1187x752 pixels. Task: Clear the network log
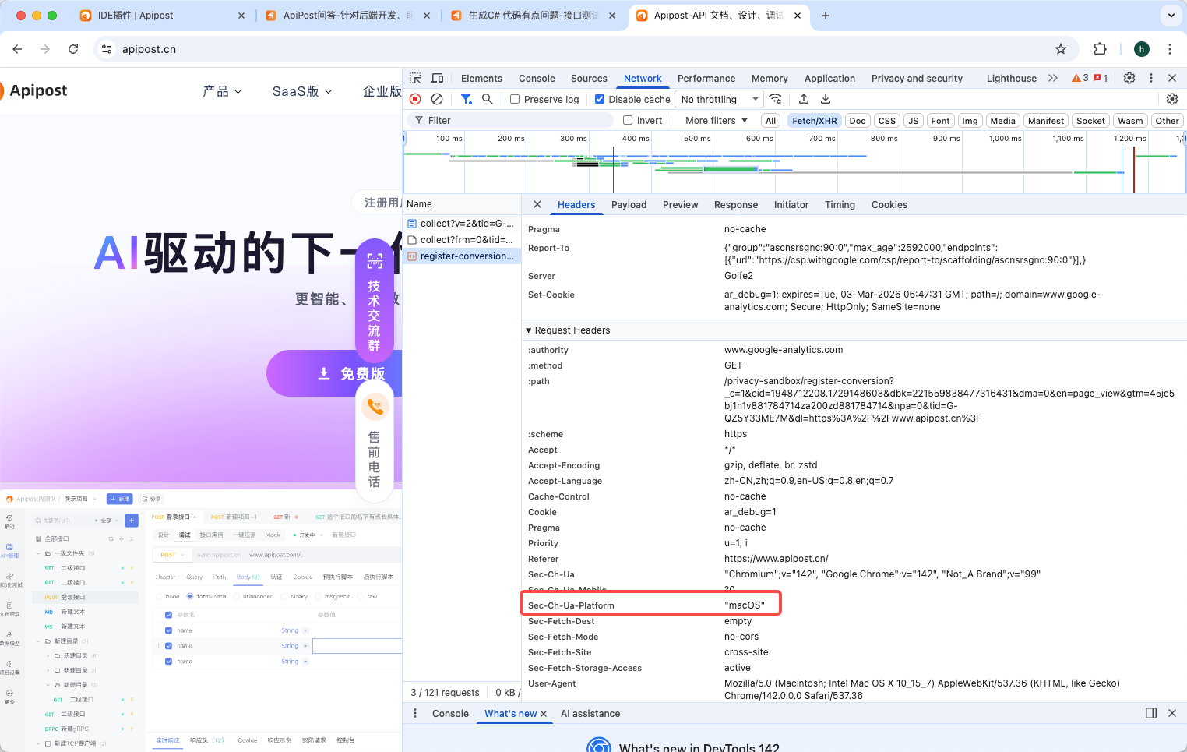click(437, 99)
